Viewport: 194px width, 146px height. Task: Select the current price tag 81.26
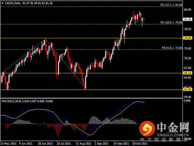tap(188, 19)
